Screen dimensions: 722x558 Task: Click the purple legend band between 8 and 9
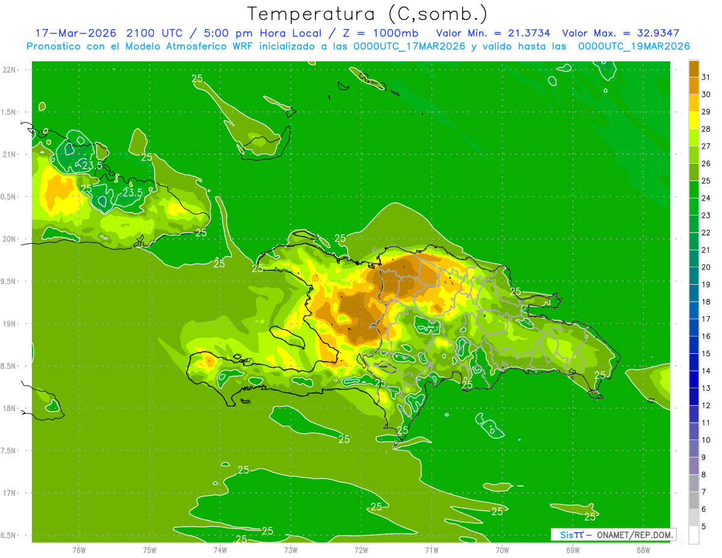694,466
